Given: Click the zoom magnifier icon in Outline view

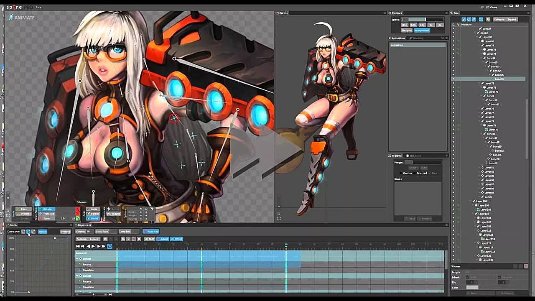Looking at the screenshot, I should click(279, 214).
